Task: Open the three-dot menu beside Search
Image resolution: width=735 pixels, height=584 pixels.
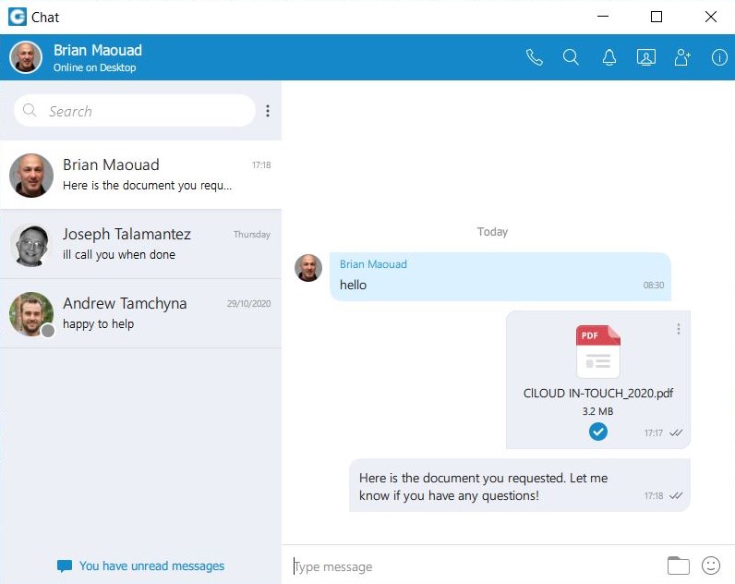Action: click(268, 111)
